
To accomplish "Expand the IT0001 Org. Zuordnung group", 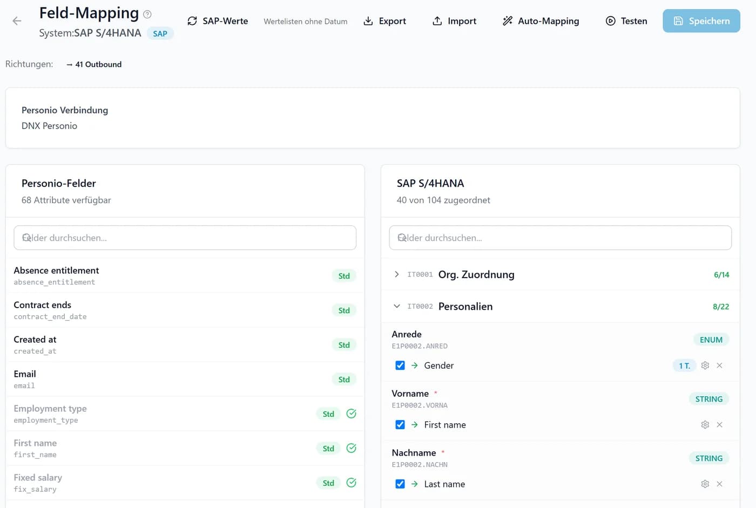I will pyautogui.click(x=560, y=274).
